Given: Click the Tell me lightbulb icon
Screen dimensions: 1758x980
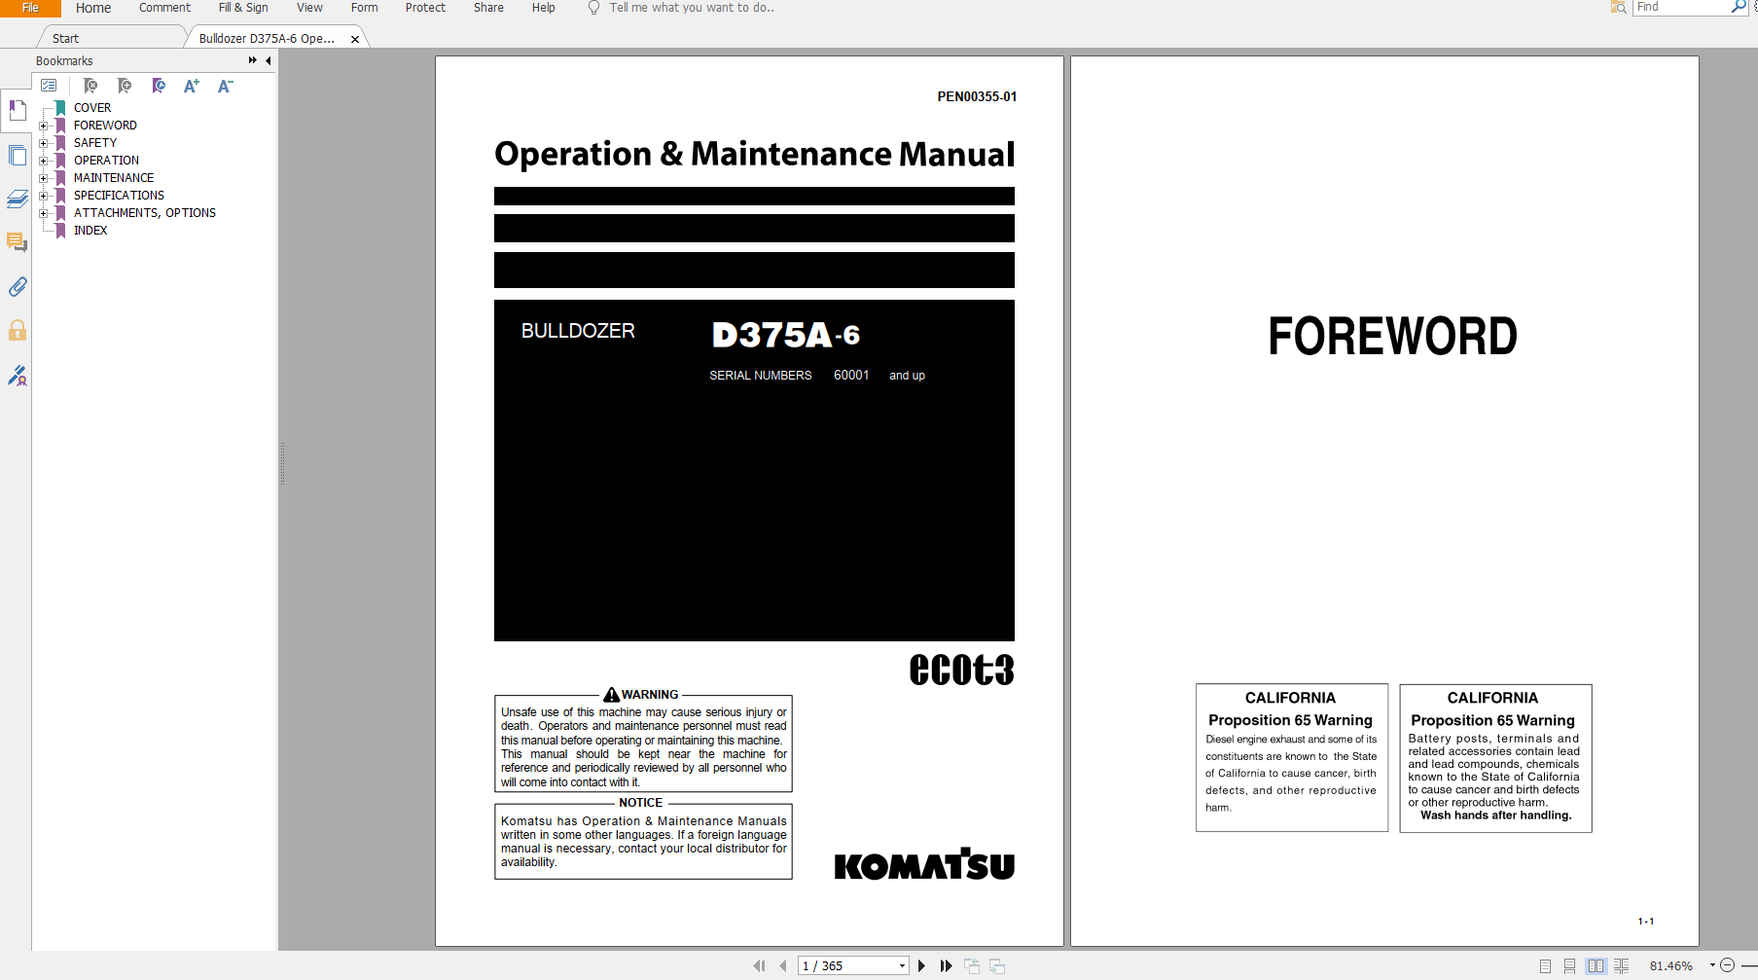Looking at the screenshot, I should pos(593,7).
